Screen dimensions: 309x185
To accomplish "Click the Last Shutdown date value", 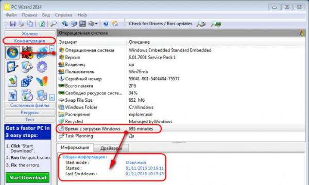I will point(144,174).
